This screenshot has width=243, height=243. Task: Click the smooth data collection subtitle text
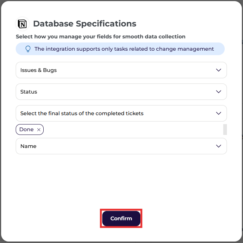click(x=100, y=37)
